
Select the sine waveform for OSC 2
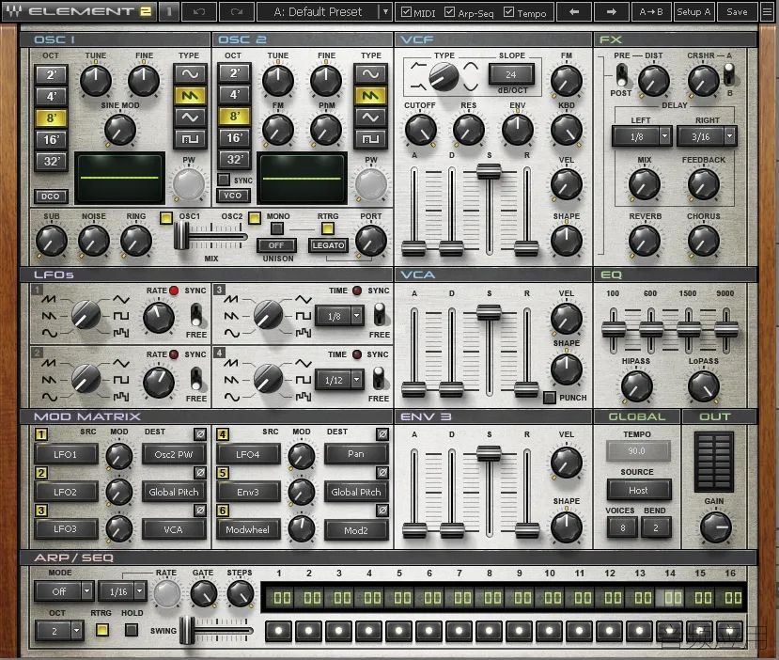pyautogui.click(x=370, y=74)
